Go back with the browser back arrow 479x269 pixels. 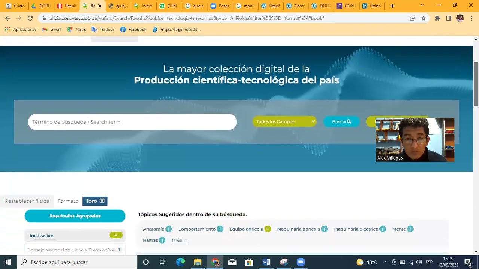coord(7,18)
